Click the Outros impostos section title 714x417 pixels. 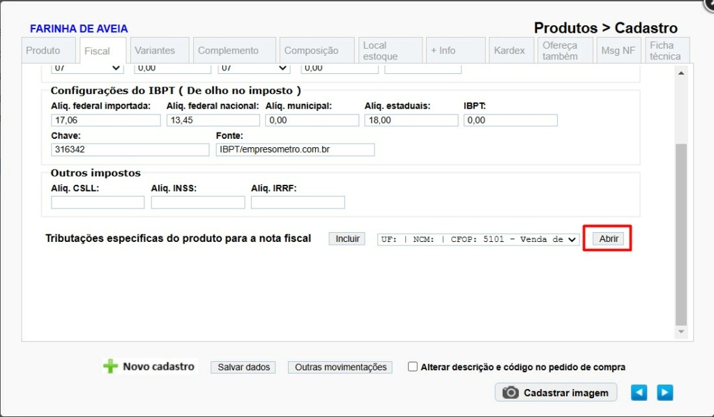(x=96, y=173)
